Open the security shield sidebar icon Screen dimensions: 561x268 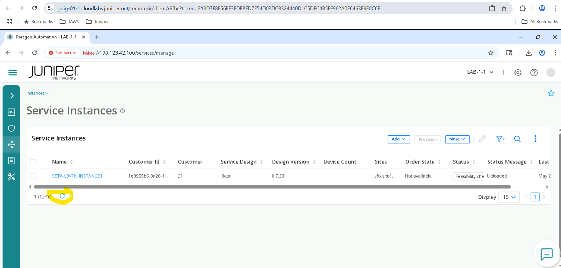[x=11, y=128]
